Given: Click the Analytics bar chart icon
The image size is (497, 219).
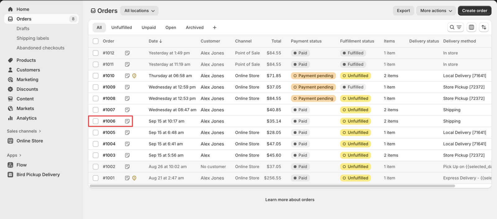Looking at the screenshot, I should pyautogui.click(x=10, y=118).
